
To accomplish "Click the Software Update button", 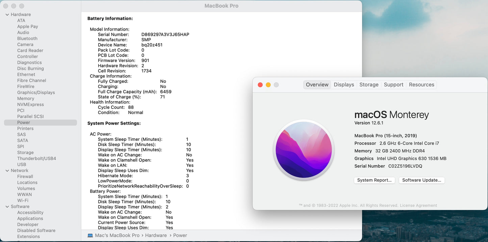I will coord(421,180).
